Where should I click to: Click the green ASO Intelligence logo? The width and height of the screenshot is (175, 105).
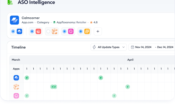coord(10,2)
